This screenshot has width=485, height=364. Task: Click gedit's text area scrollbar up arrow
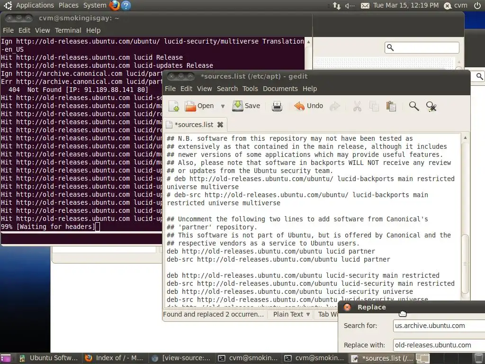465,137
